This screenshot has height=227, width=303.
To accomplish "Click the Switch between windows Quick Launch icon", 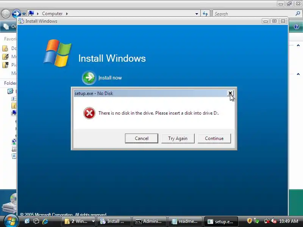I will [x=36, y=221].
